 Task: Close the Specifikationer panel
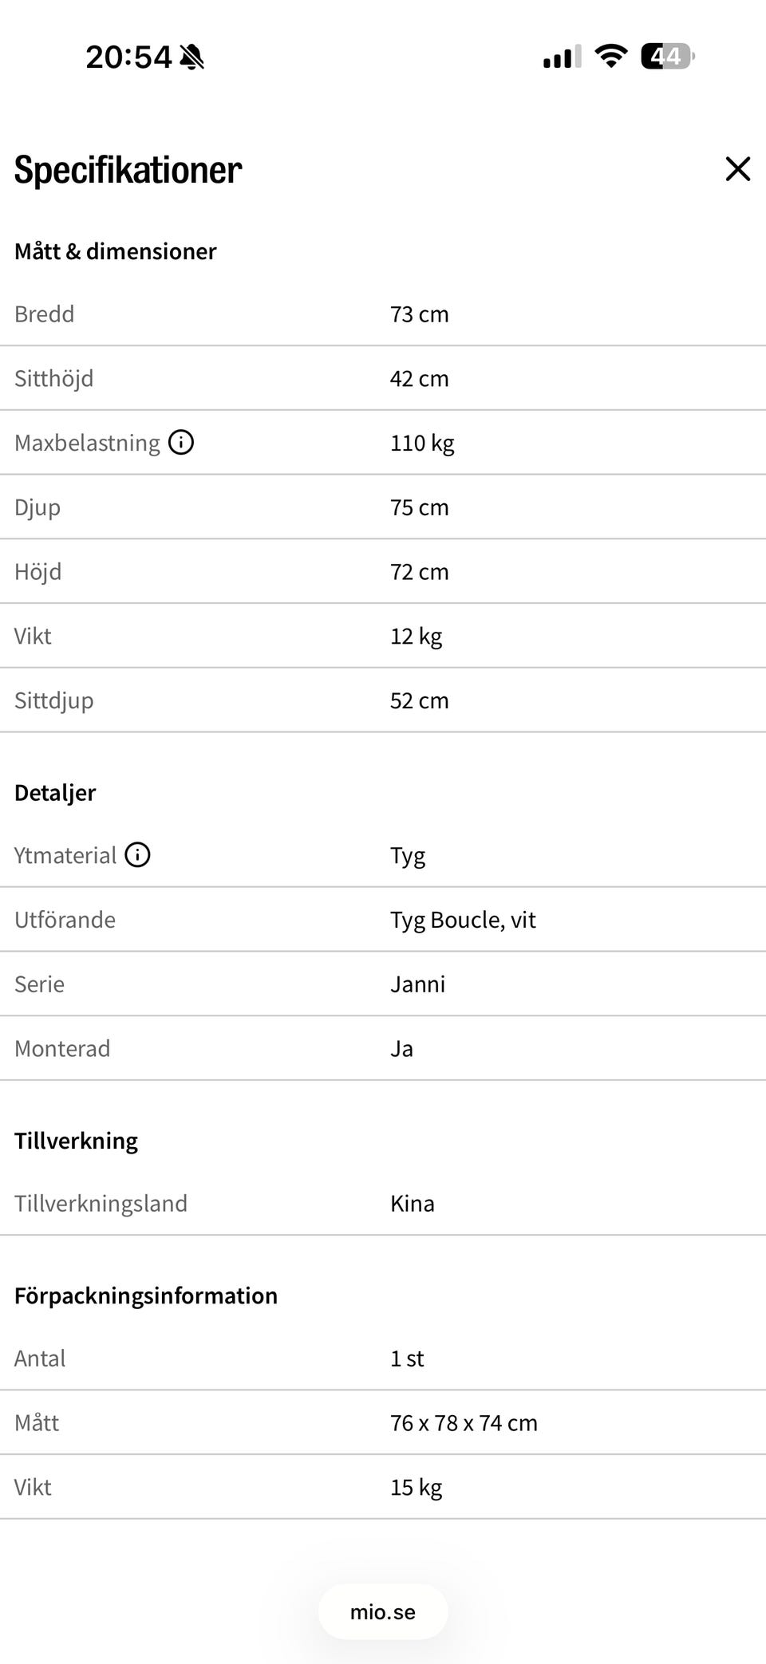point(738,169)
